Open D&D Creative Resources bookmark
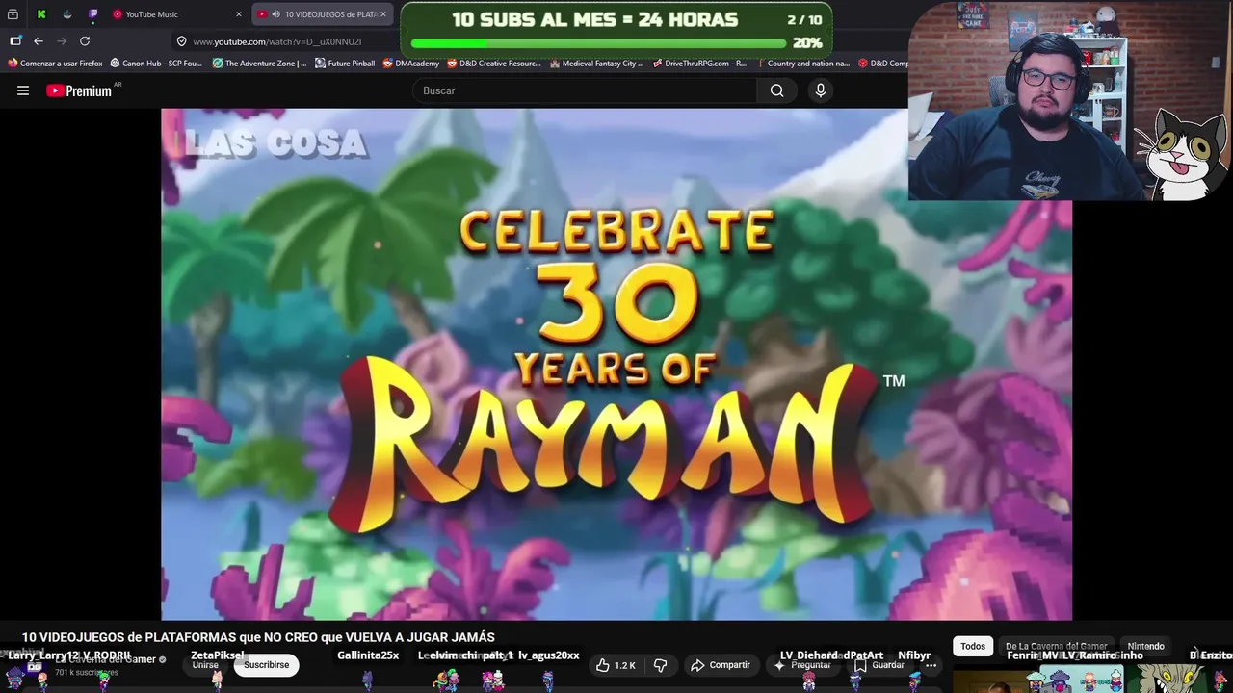 (x=493, y=64)
